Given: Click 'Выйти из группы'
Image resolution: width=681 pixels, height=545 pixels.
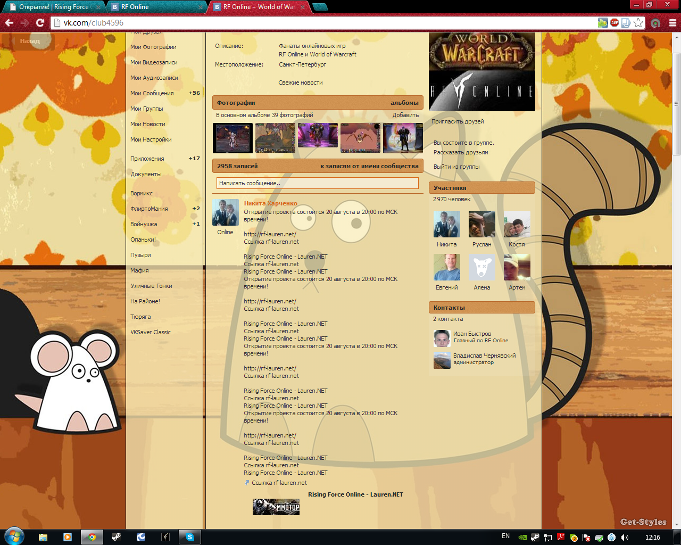Looking at the screenshot, I should click(456, 167).
